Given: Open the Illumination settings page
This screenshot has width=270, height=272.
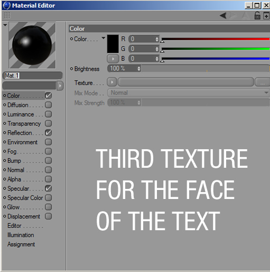Looking at the screenshot, I should click(21, 235).
